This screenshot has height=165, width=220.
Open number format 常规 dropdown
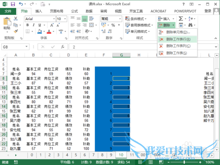coord(120,19)
